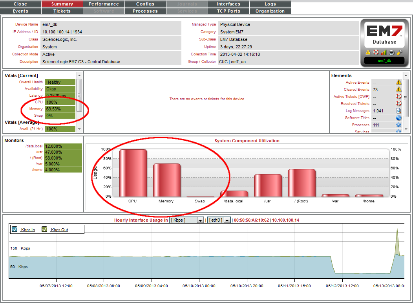413x303 pixels.
Task: Click the /var 5.000% monitor bar
Action: click(x=63, y=164)
